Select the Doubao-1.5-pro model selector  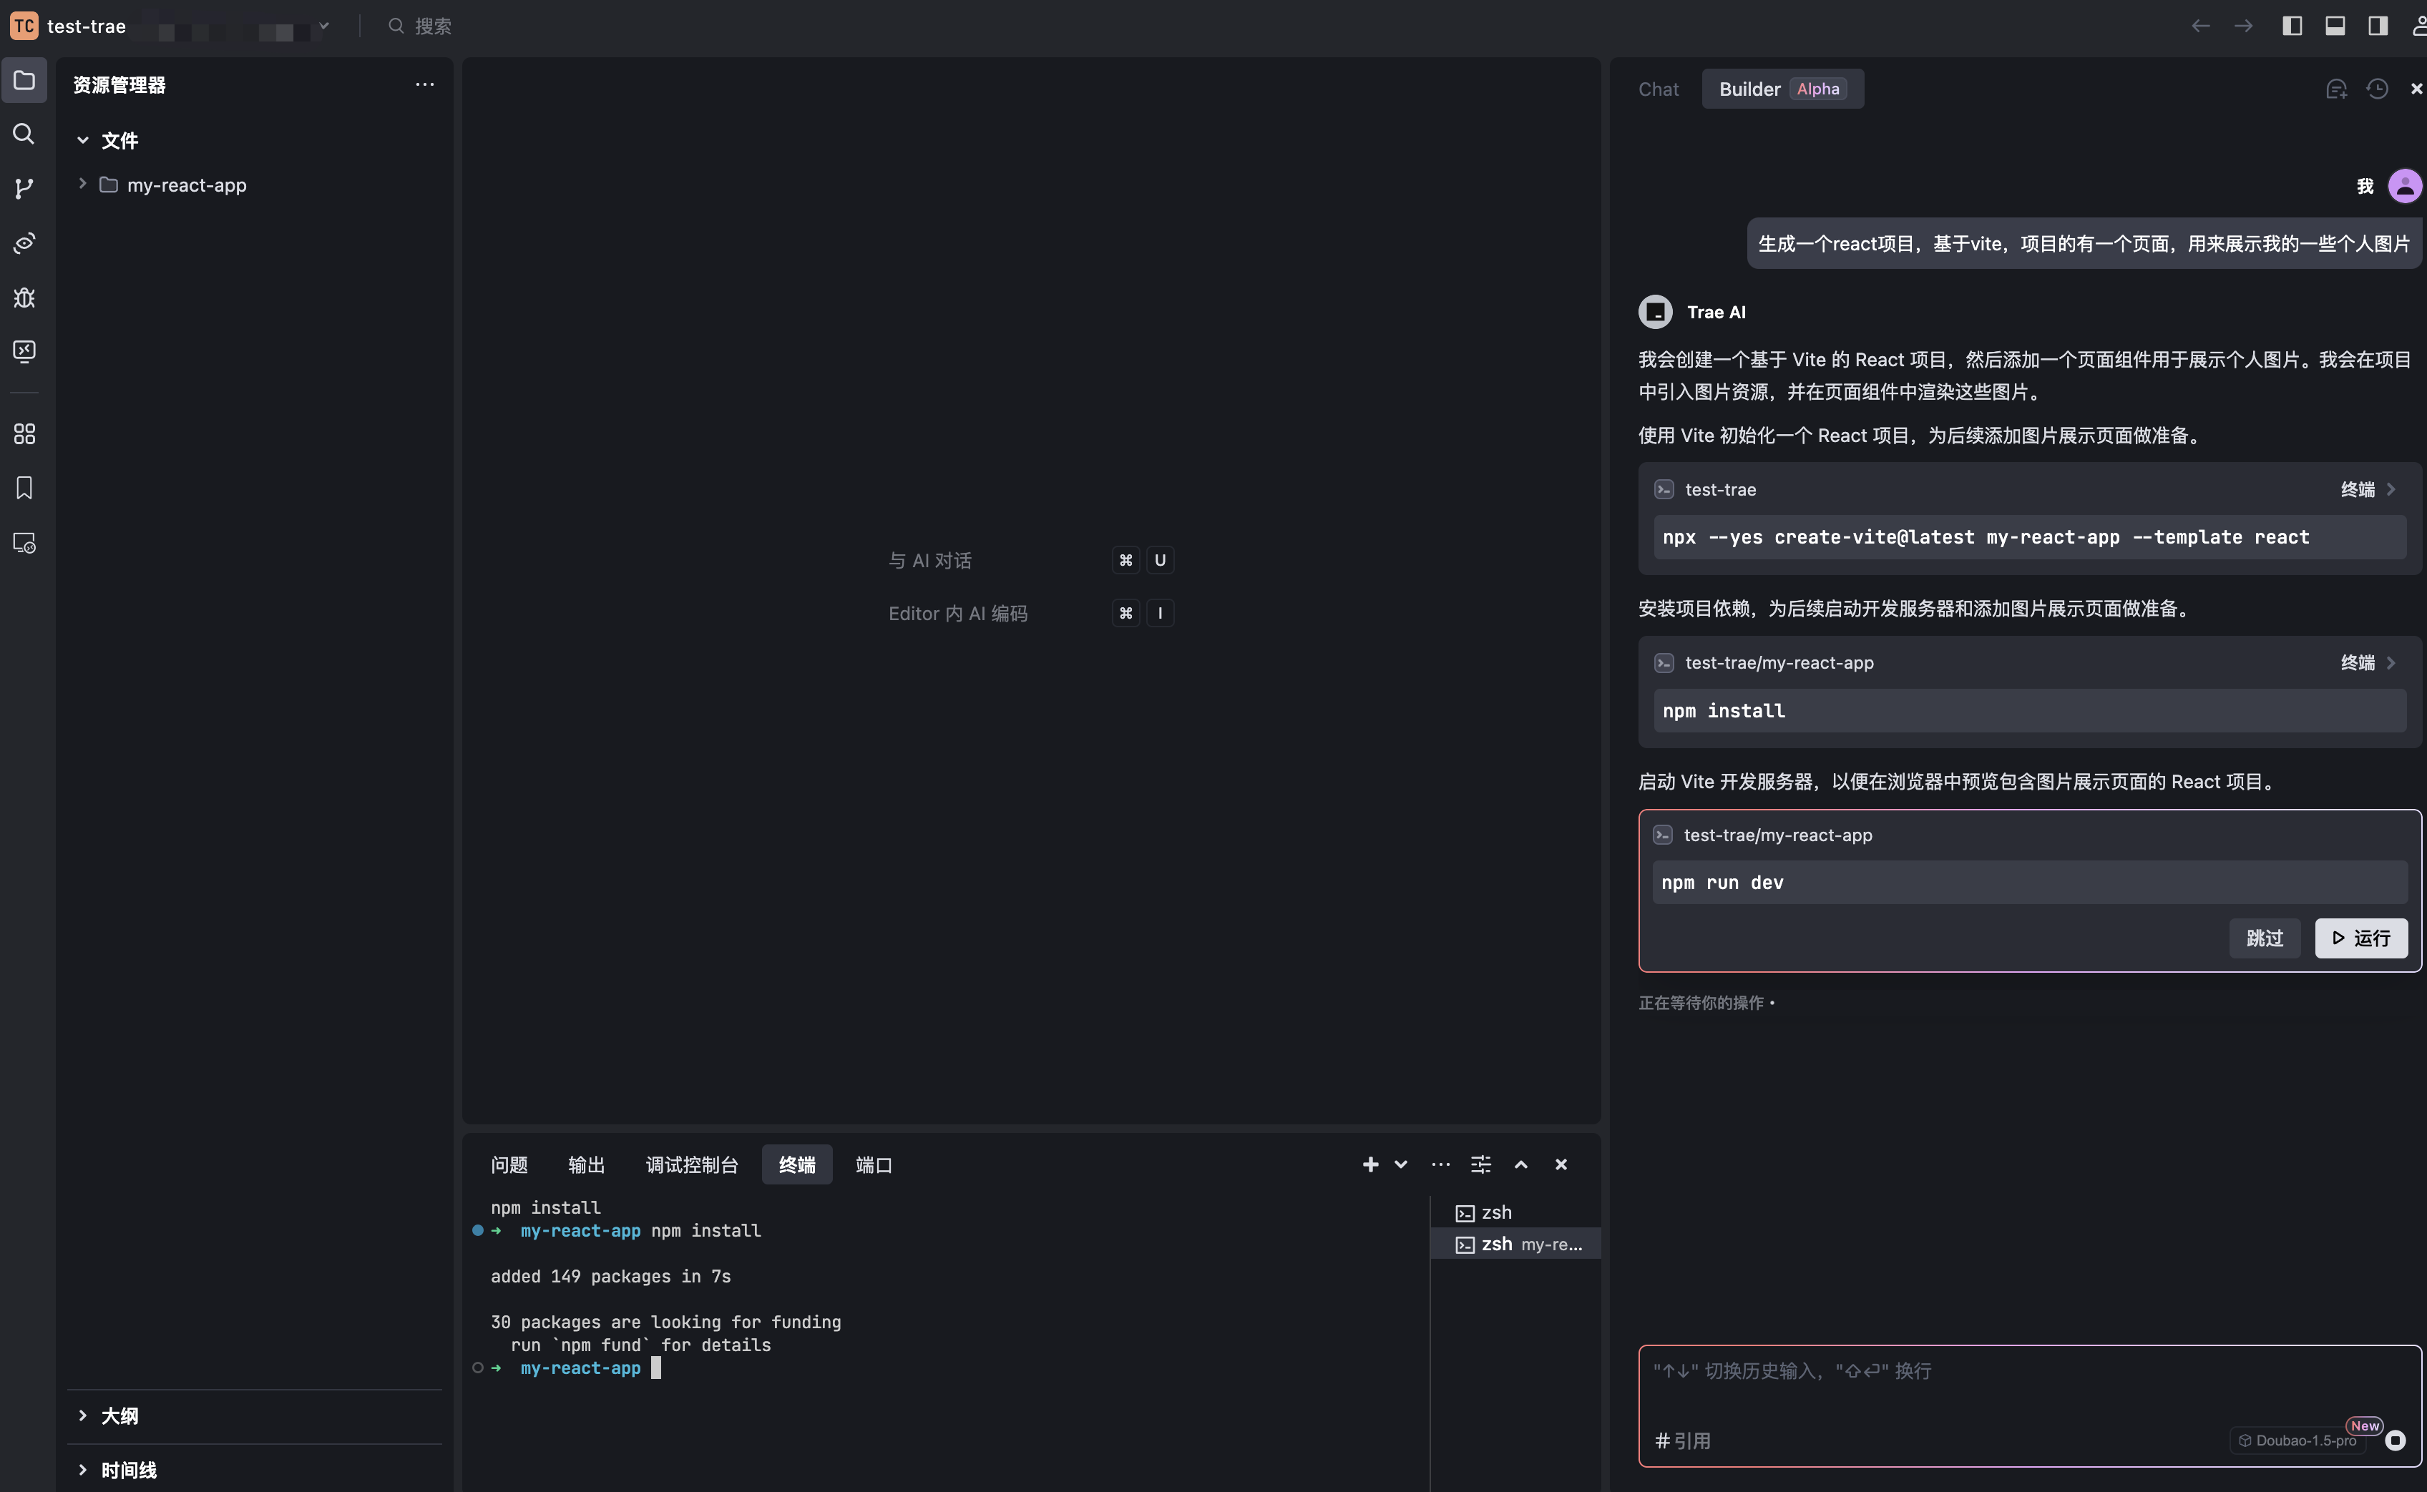pos(2297,1440)
